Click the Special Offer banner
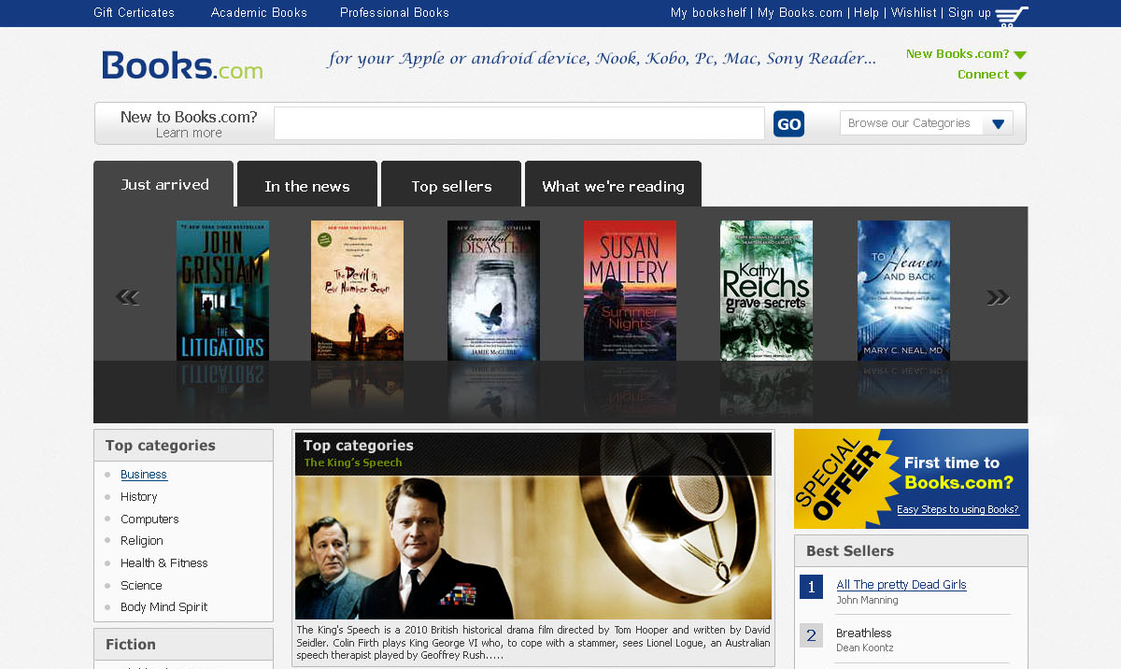 [x=911, y=479]
